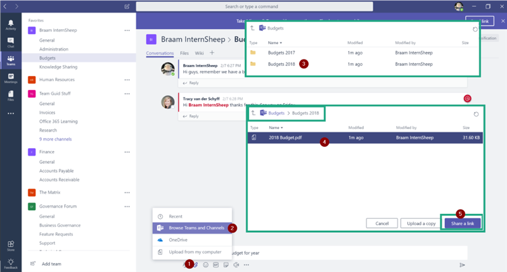Image resolution: width=507 pixels, height=272 pixels.
Task: Open Meetings from the left rail
Action: pos(11,78)
